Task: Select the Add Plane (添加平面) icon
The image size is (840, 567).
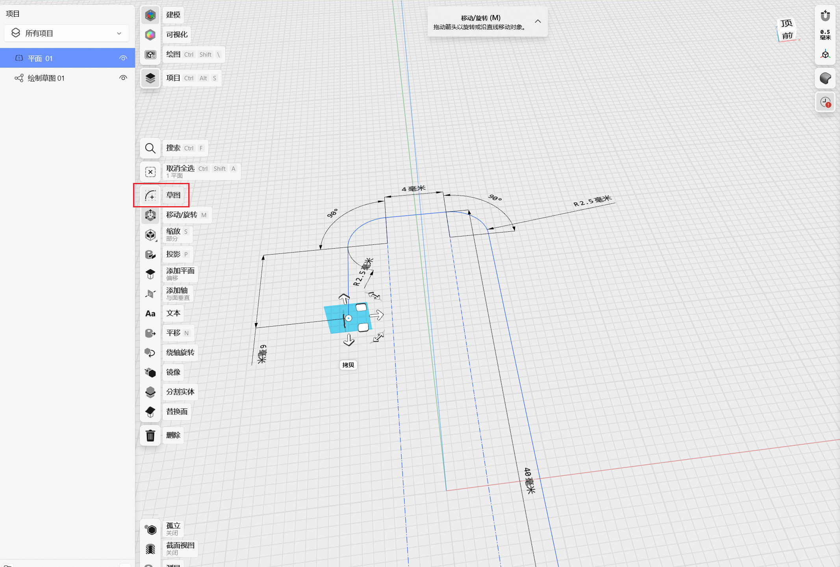Action: coord(150,274)
